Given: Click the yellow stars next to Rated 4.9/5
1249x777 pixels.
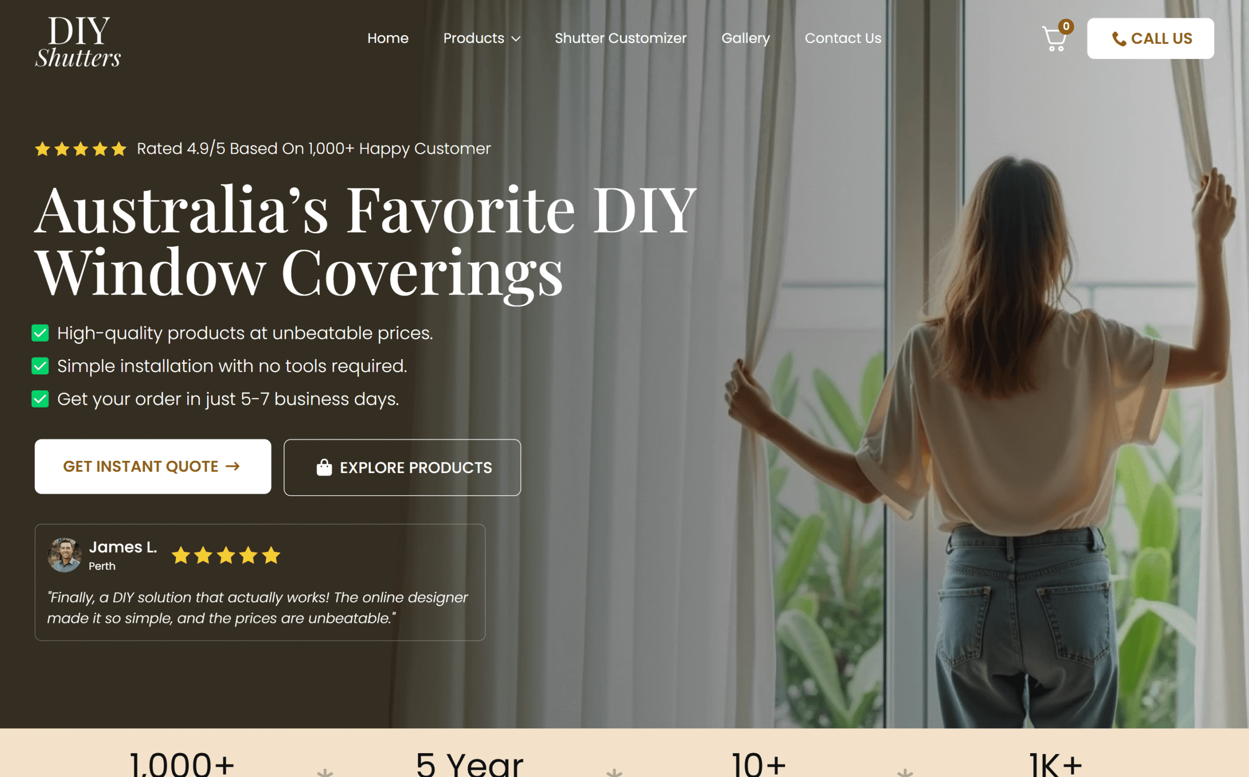Looking at the screenshot, I should (x=81, y=149).
